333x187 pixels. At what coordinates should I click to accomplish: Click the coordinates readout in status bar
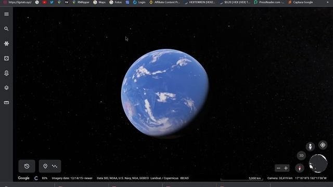pyautogui.click(x=311, y=178)
